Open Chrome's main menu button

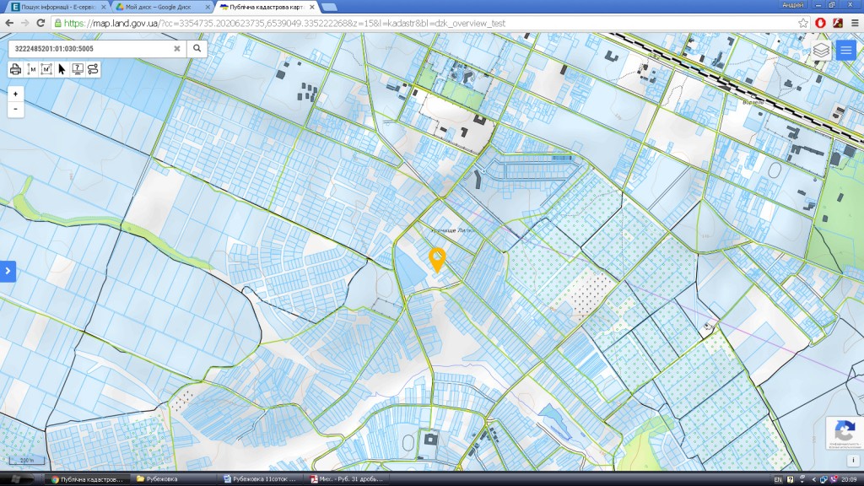853,23
